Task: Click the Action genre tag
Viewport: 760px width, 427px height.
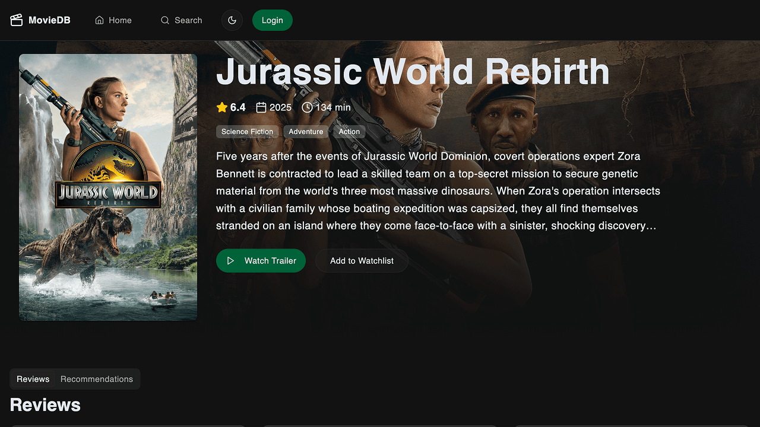Action: click(349, 131)
